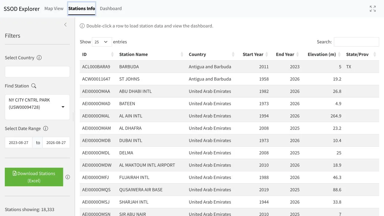Click elevation value 46.3
384x216 pixels.
point(337,177)
